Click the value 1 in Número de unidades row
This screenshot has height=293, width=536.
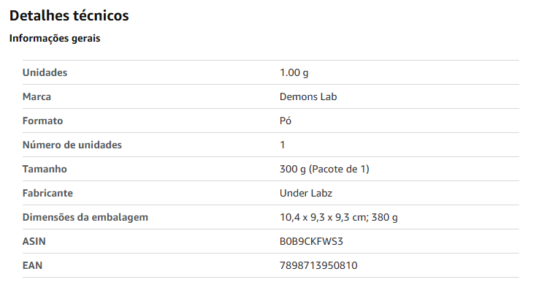point(283,145)
